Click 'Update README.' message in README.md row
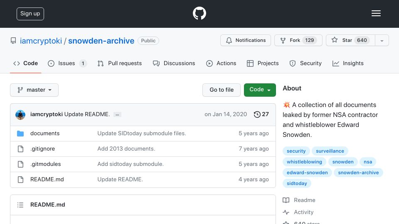The image size is (399, 224). tap(120, 179)
